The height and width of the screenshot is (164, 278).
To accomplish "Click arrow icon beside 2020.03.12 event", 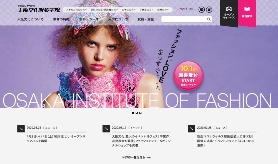I will pos(106,129).
